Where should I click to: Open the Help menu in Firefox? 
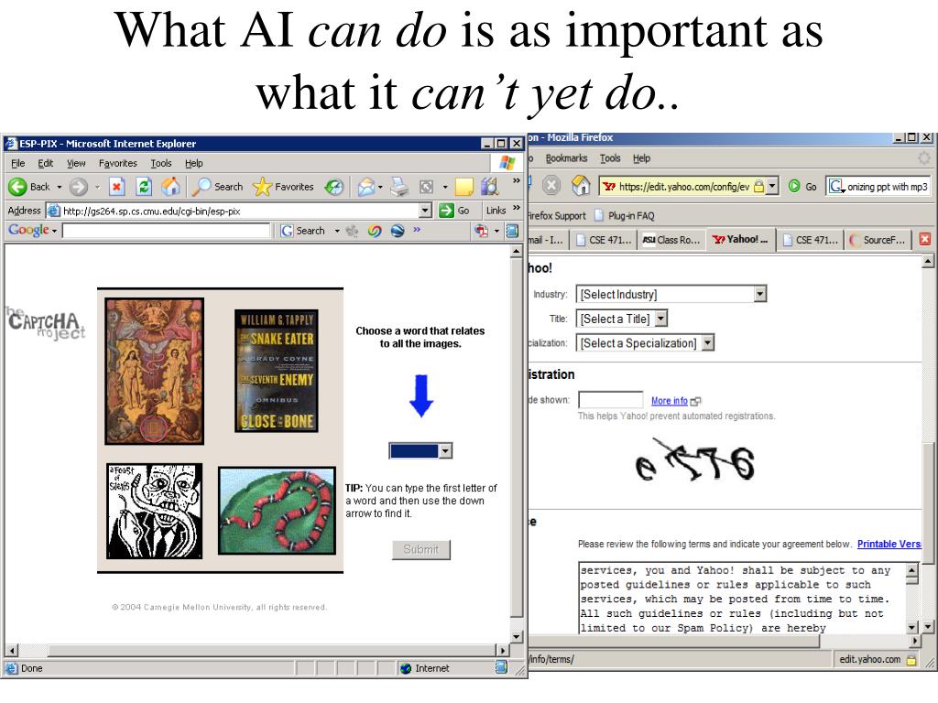point(641,158)
